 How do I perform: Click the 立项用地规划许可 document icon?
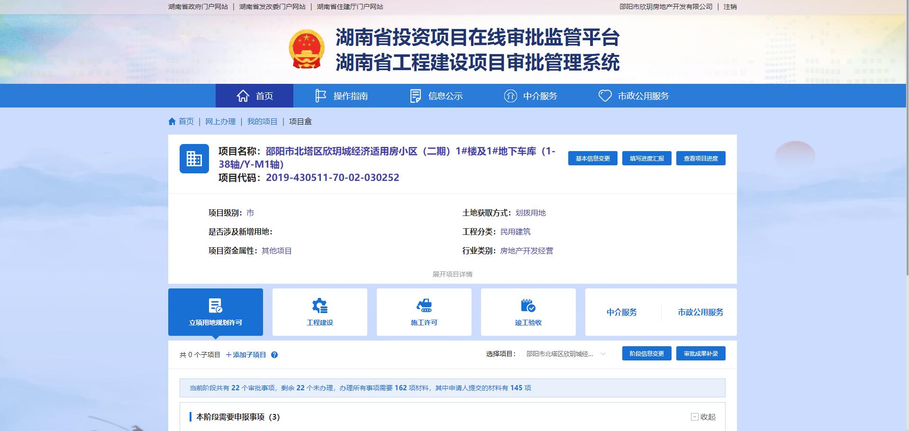click(x=216, y=305)
